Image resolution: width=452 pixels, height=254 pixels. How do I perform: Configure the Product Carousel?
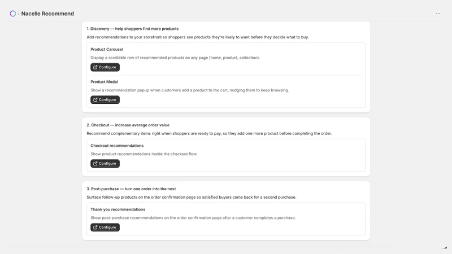(x=105, y=67)
